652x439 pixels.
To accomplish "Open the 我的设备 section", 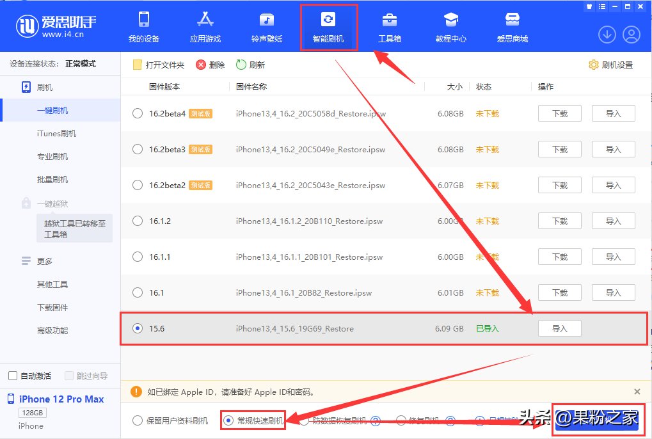I will coord(144,28).
